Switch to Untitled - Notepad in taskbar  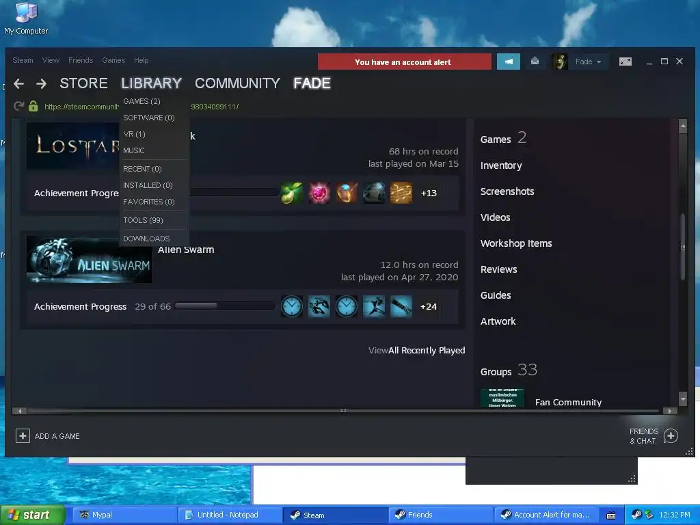(x=228, y=515)
